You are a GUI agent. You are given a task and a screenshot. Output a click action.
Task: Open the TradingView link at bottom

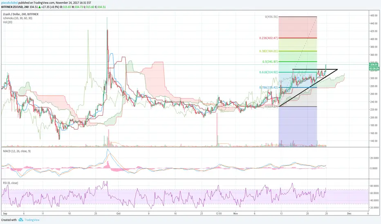click(x=32, y=220)
